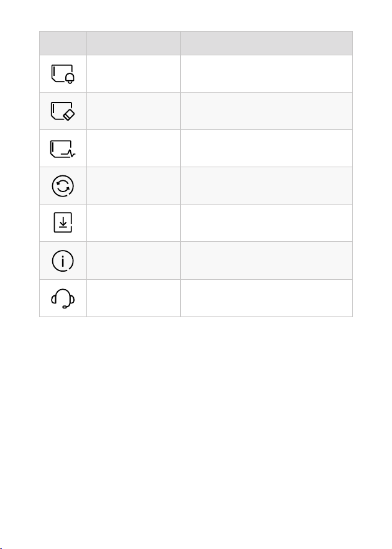Click the card with bell notification icon
Image resolution: width=392 pixels, height=549 pixels.
pos(63,74)
